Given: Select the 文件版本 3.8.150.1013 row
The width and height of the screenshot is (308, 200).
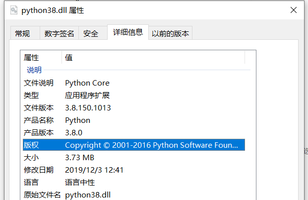Looking at the screenshot, I should [134, 108].
